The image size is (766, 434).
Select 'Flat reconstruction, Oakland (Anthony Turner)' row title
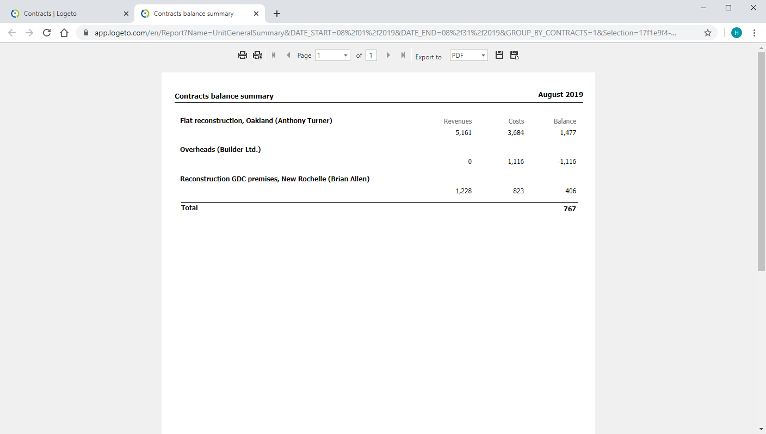pos(256,121)
